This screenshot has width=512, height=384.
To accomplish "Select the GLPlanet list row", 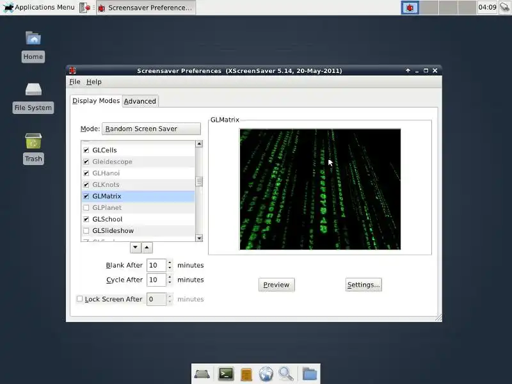I will 138,207.
